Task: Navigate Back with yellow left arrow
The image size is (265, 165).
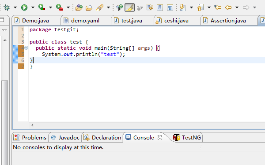Action: tap(228, 7)
